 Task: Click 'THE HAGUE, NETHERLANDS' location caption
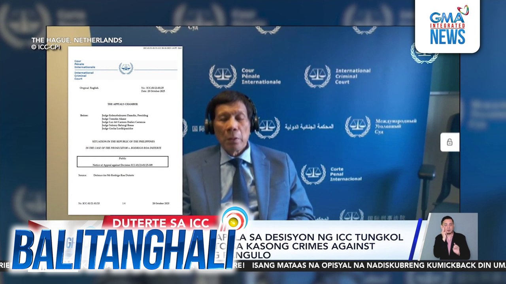coord(77,40)
